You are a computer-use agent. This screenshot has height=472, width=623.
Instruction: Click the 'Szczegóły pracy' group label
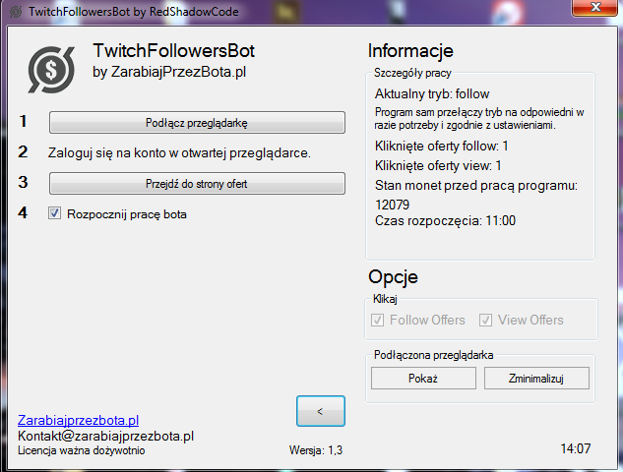(x=412, y=73)
